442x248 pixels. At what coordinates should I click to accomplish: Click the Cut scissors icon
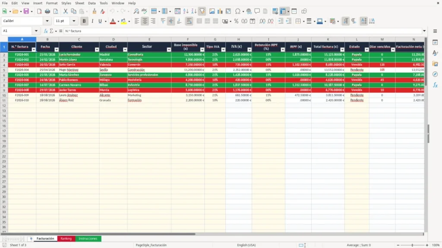tap(66, 11)
